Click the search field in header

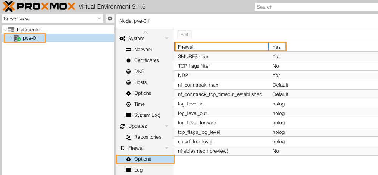pos(316,7)
